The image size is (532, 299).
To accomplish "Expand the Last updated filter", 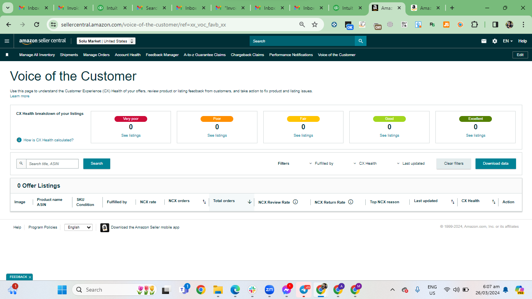I will [x=410, y=164].
